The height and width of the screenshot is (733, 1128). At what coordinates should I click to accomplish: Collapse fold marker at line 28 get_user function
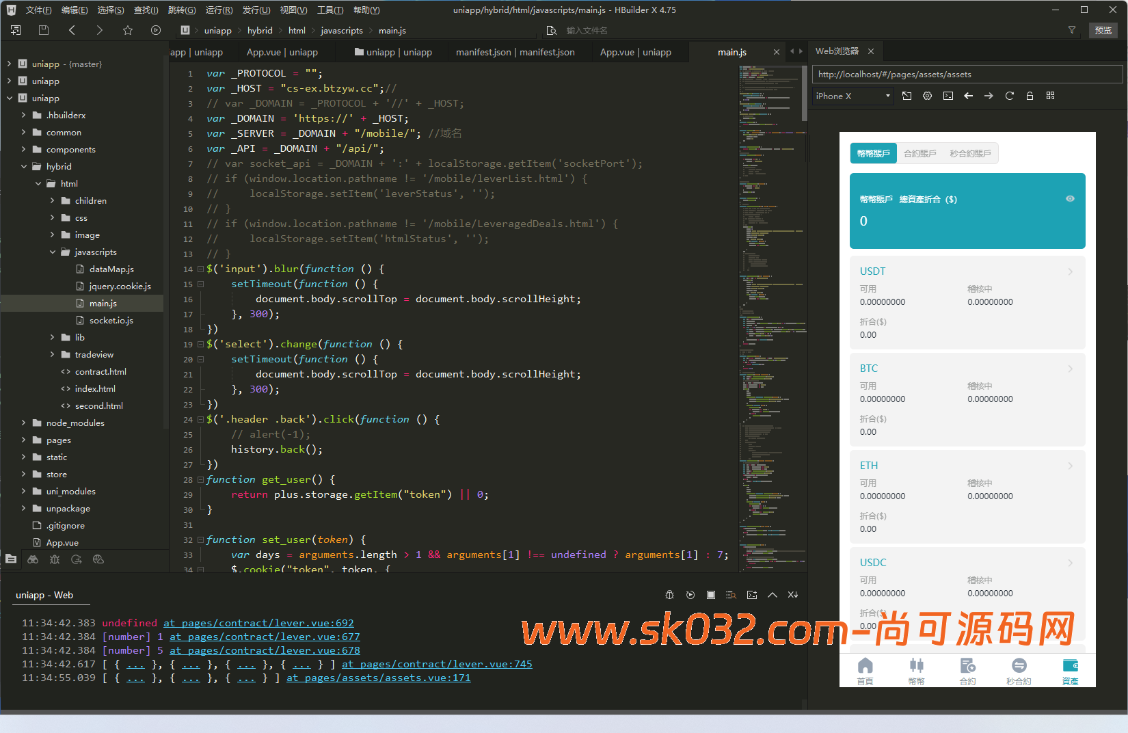[200, 480]
